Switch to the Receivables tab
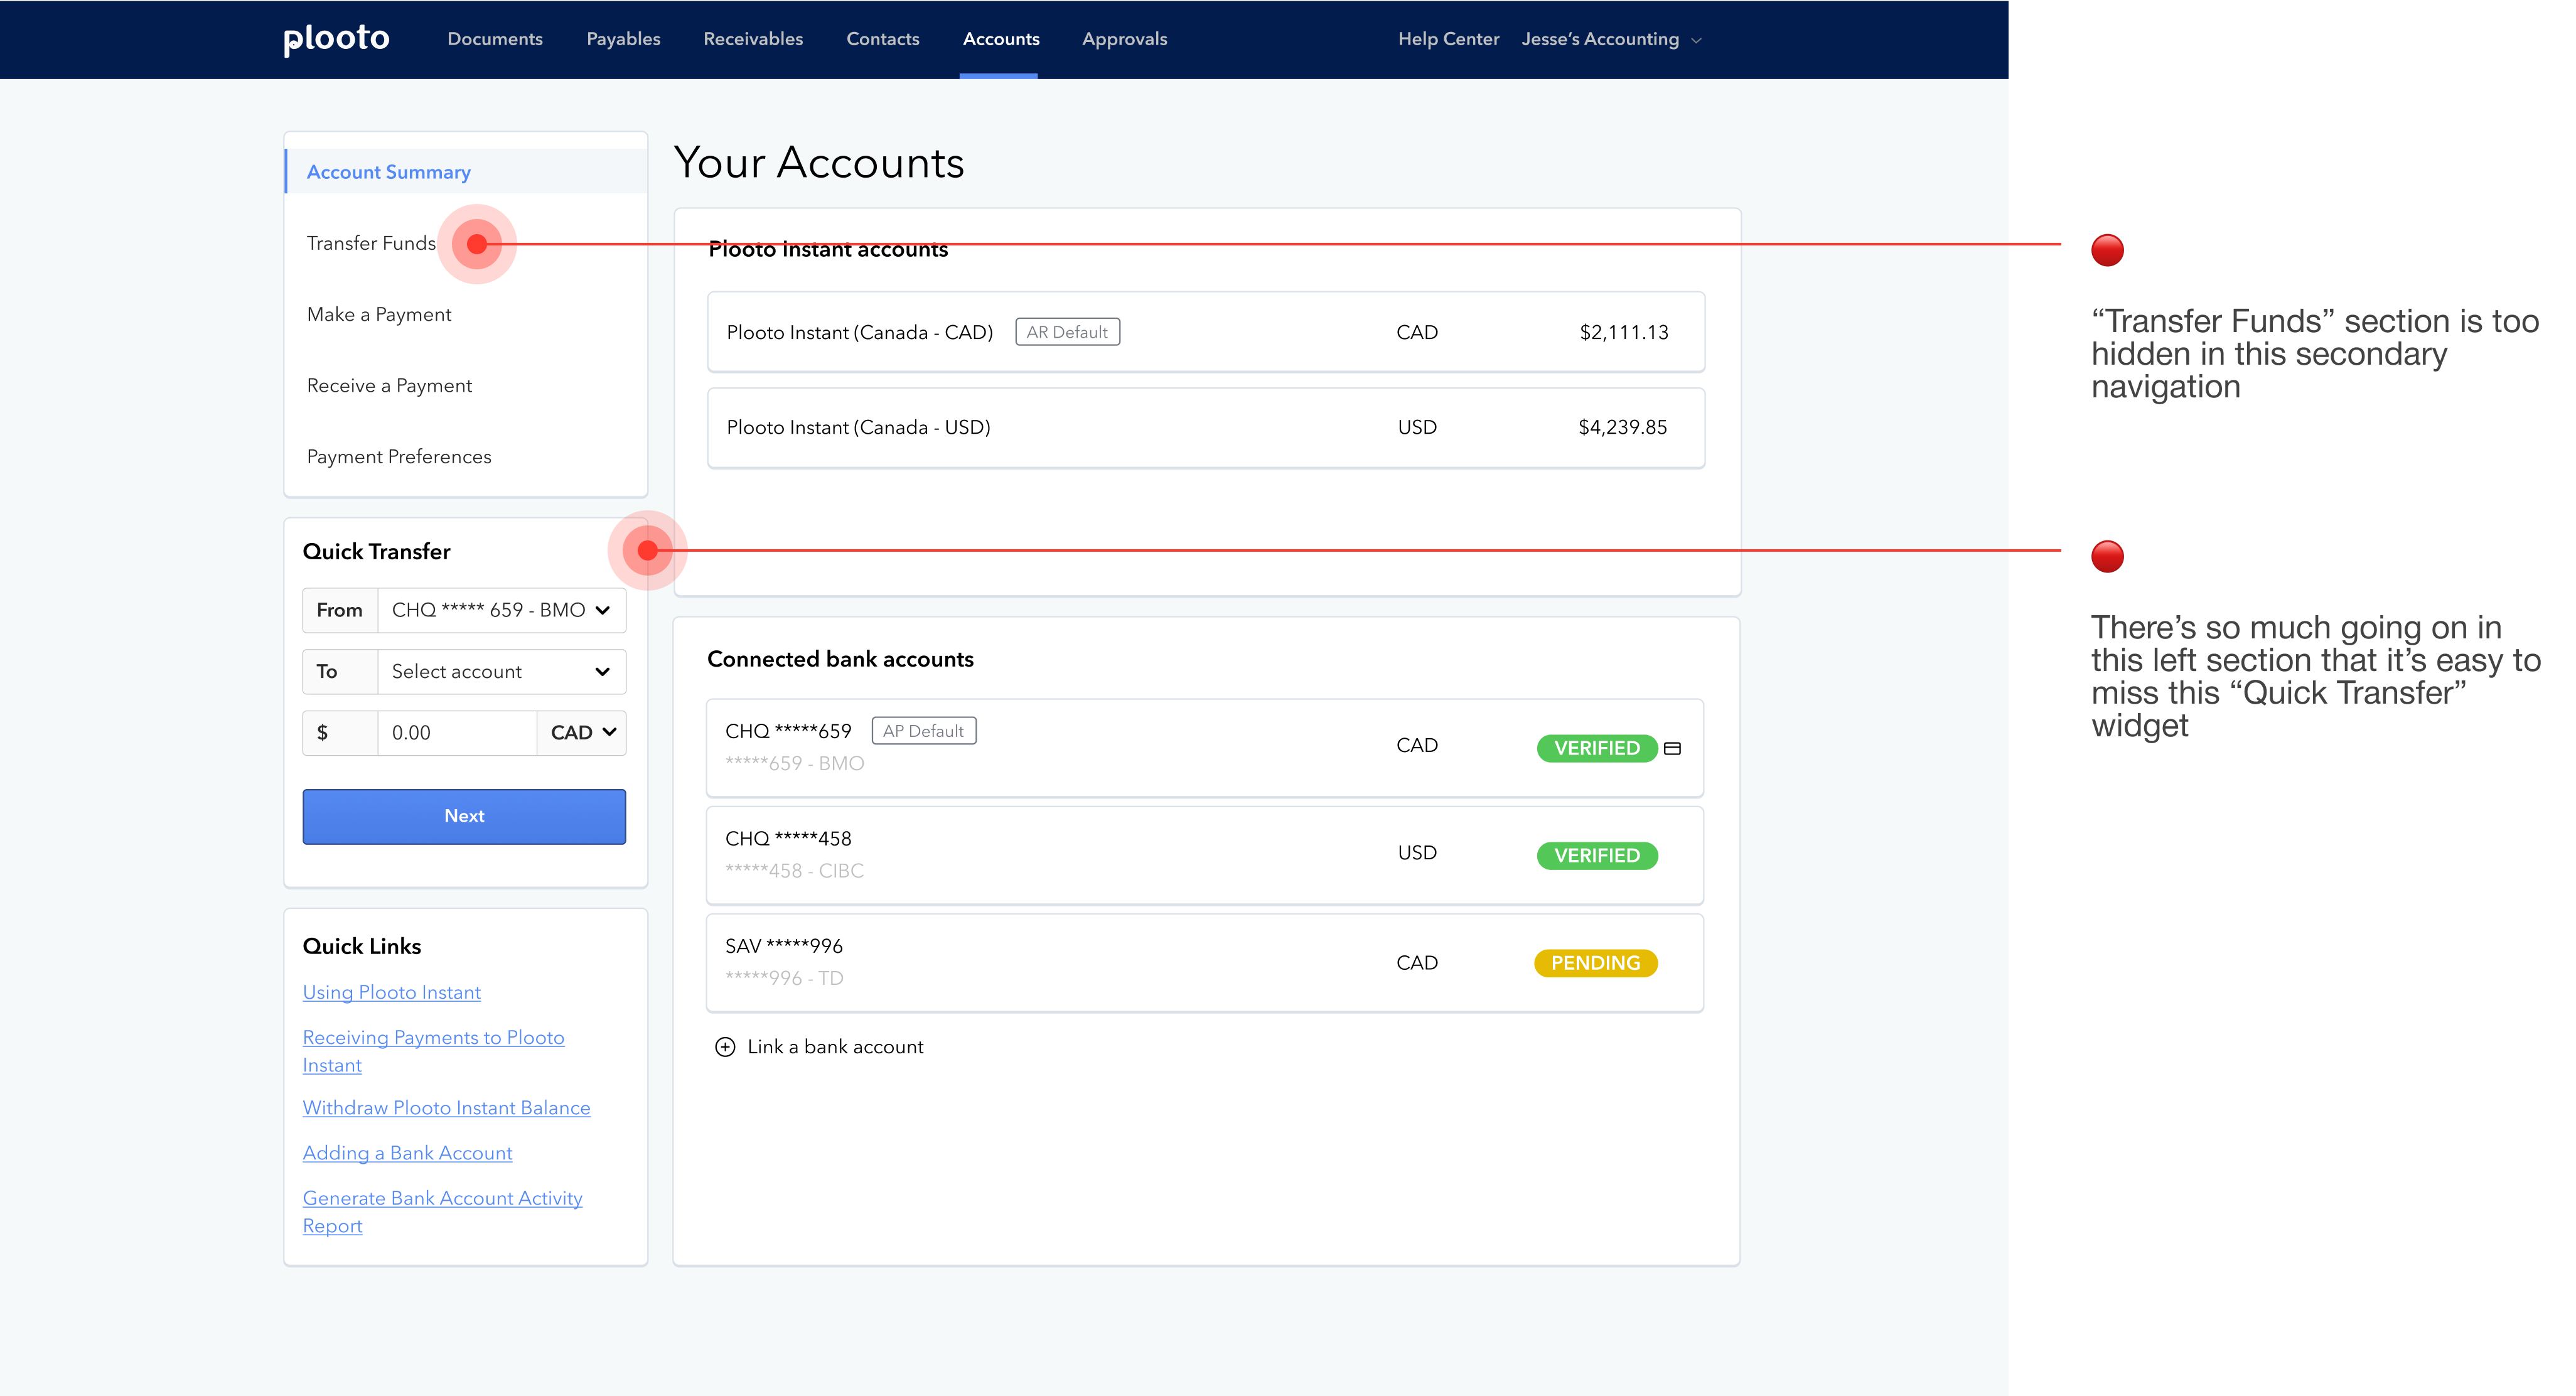 click(753, 39)
